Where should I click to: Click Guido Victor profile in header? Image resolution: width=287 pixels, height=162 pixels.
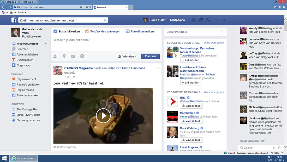(x=154, y=20)
